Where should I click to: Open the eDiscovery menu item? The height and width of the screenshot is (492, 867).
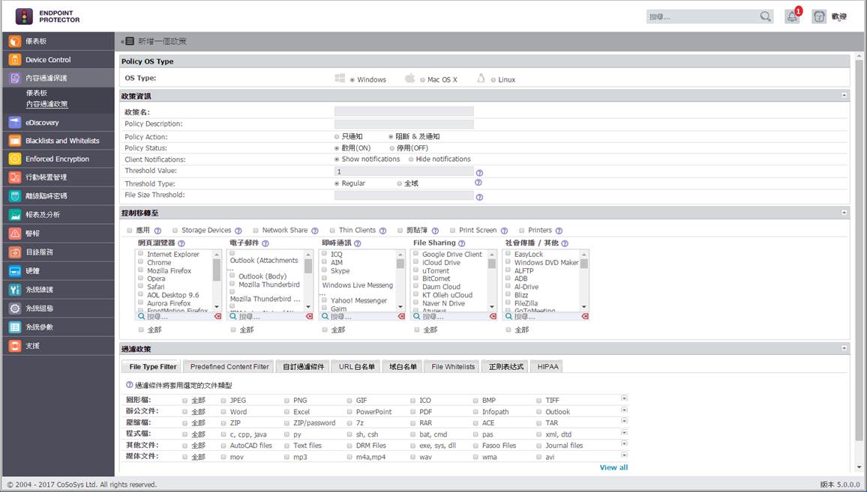(58, 123)
